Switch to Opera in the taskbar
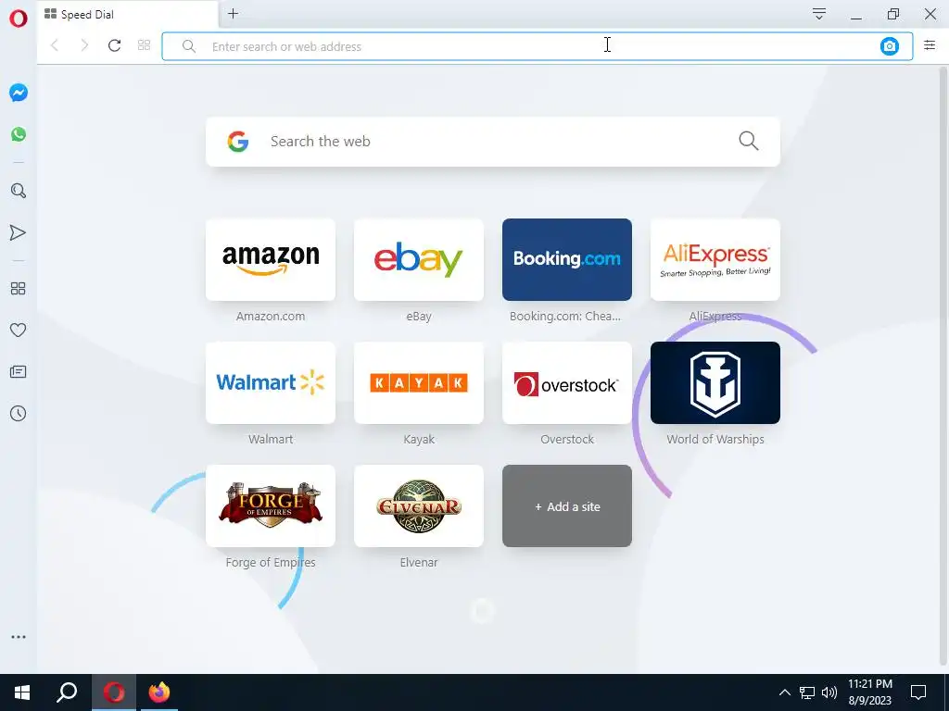Screen dimensions: 949x711 coord(114,692)
